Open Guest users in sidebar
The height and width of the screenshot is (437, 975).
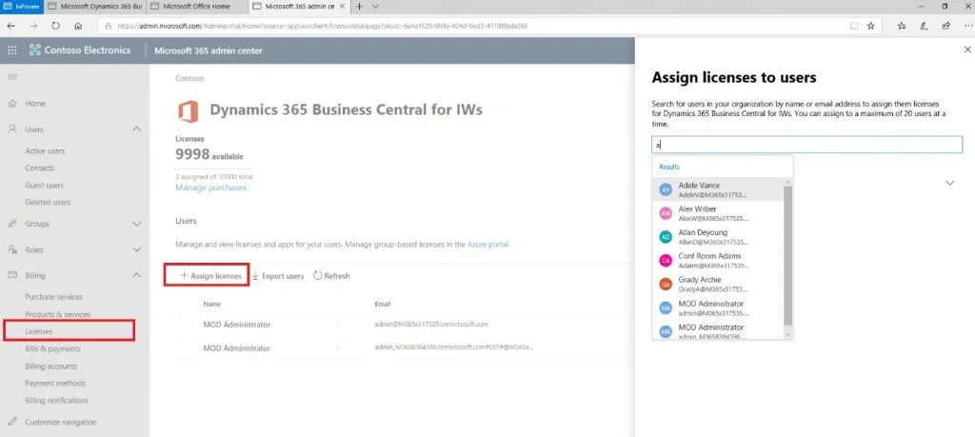(x=44, y=186)
